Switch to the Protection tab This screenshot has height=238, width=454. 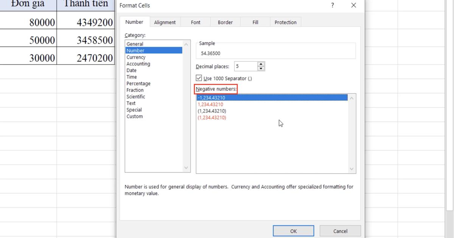tap(285, 22)
